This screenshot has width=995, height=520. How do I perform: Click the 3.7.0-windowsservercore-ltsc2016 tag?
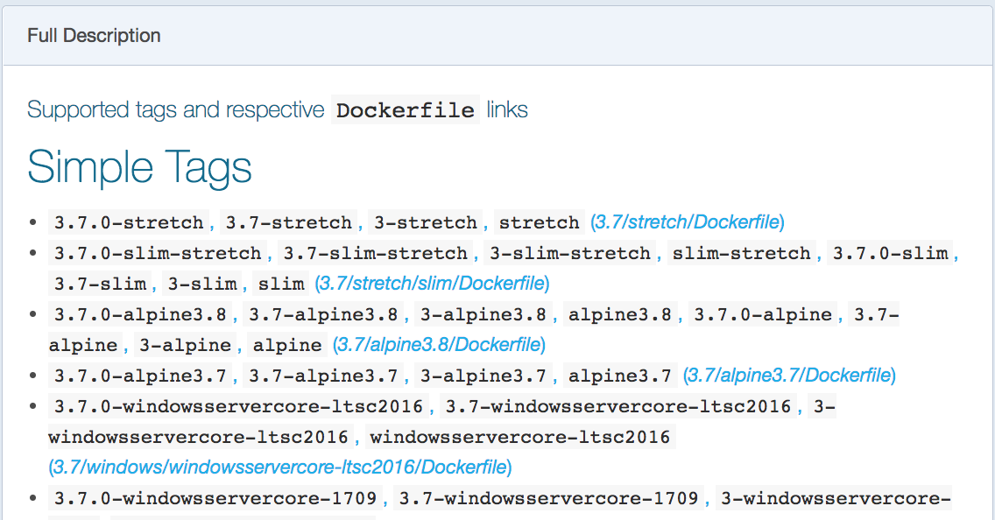[238, 406]
